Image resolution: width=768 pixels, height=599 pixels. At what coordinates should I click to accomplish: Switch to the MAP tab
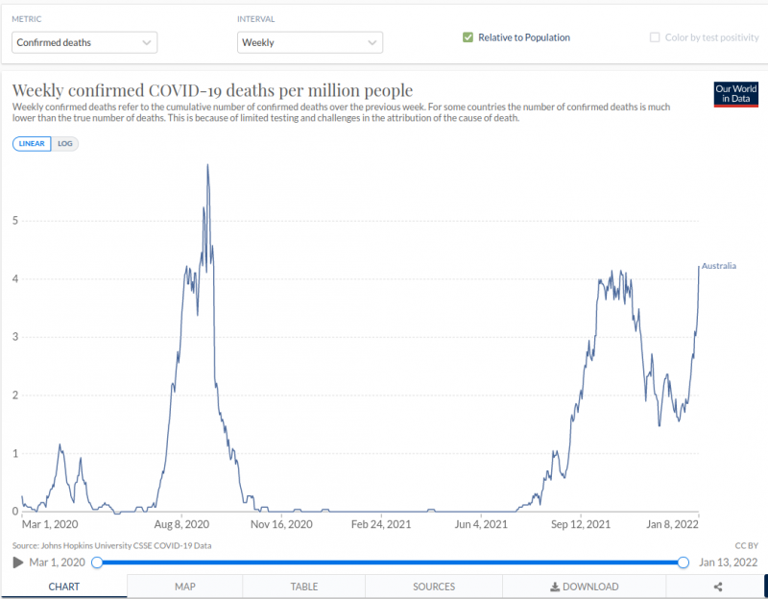point(185,587)
